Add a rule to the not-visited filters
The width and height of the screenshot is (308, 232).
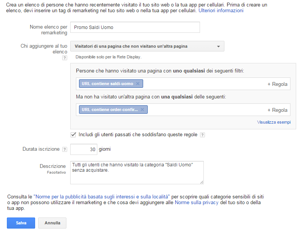coord(277,110)
